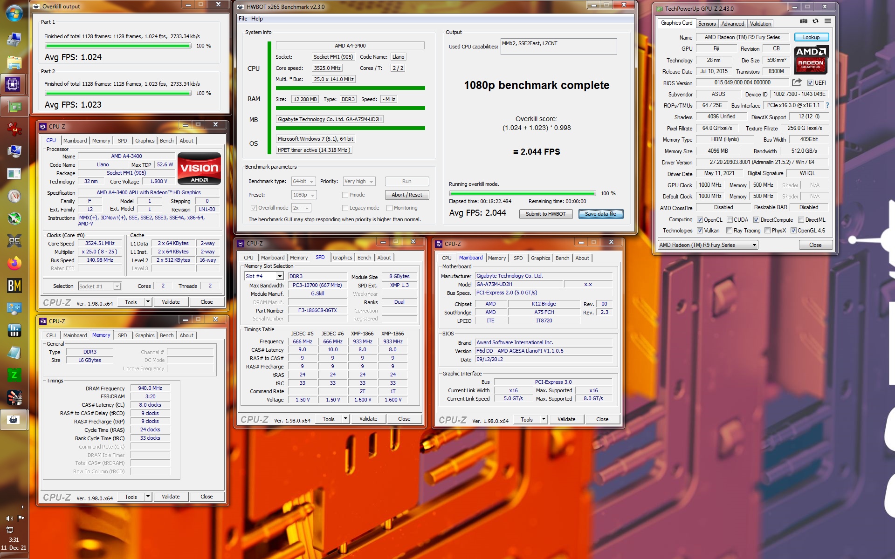The image size is (895, 559).
Task: Open the File menu in HWBOT x265
Action: (x=243, y=19)
